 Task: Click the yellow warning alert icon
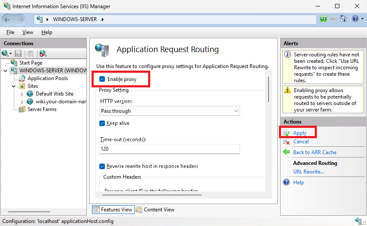tap(288, 90)
